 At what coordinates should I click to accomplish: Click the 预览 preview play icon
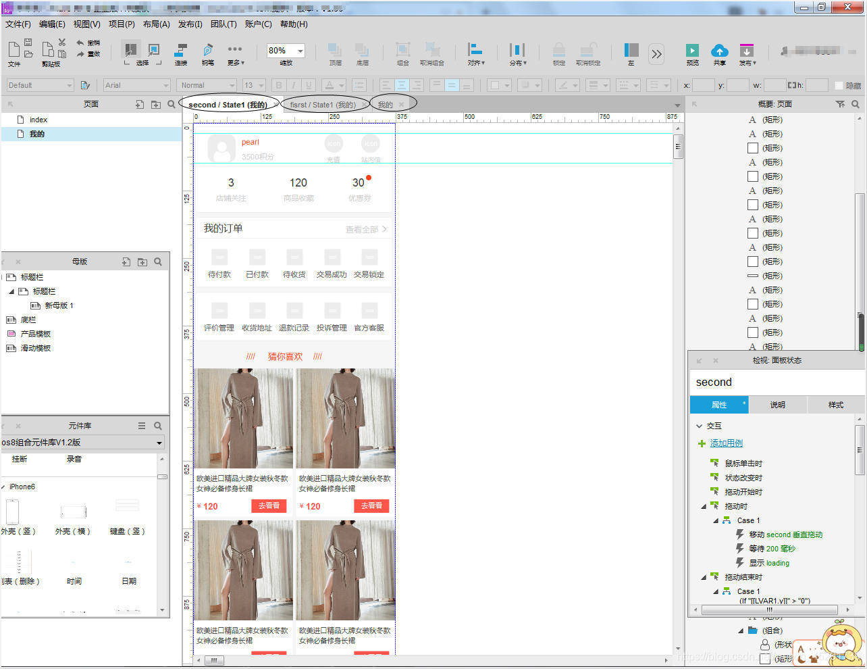tap(693, 51)
